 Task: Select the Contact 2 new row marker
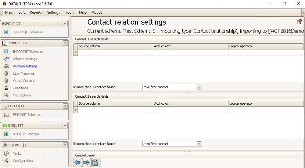pos(76,110)
